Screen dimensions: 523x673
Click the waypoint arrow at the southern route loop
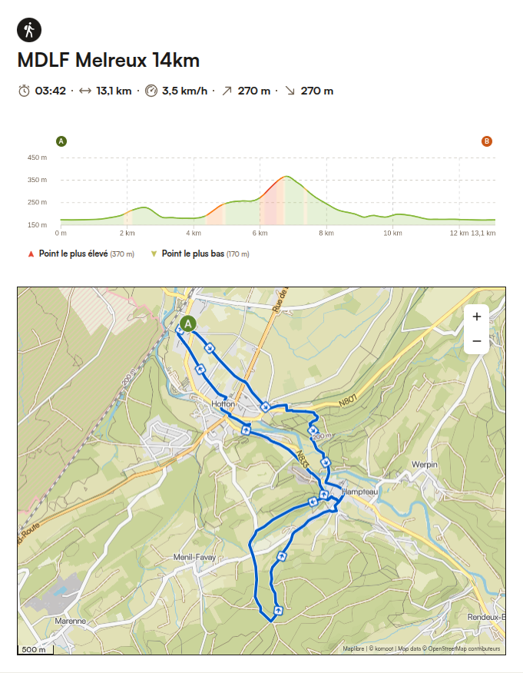pyautogui.click(x=276, y=609)
